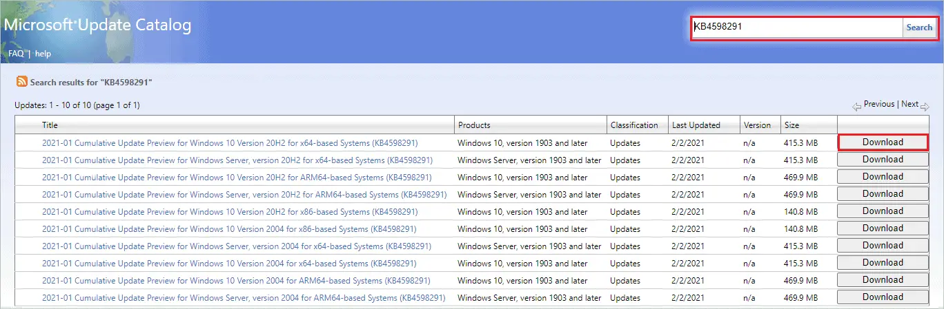
Task: Click the Next page arrow icon
Action: pos(925,106)
